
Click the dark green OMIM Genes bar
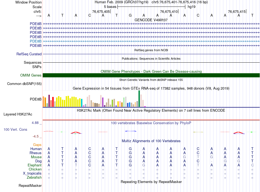[151, 75]
